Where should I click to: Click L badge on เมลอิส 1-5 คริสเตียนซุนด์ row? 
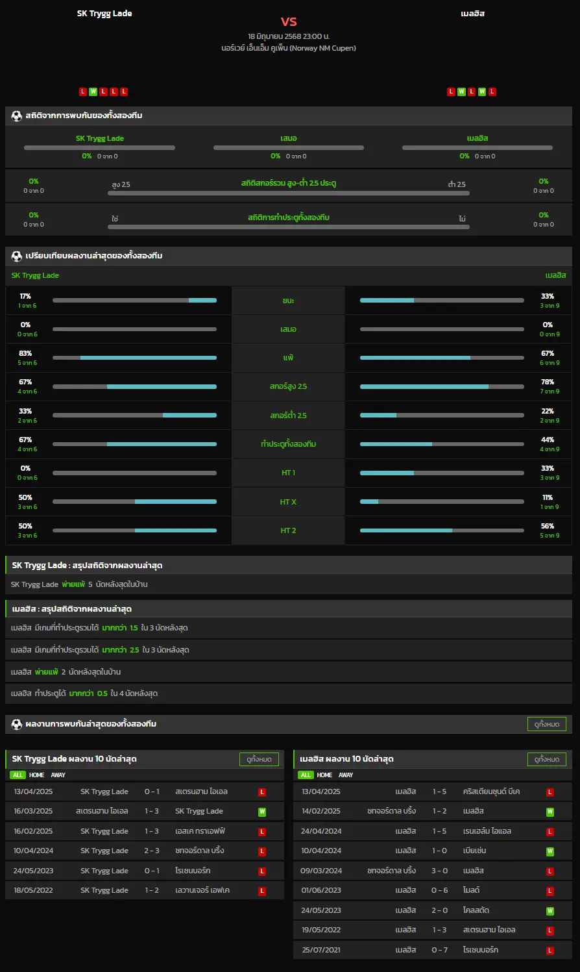550,792
